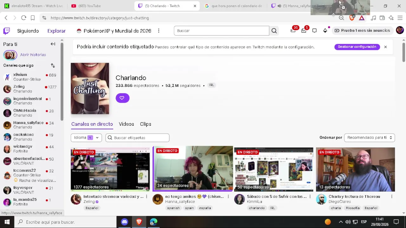Open the Twitch inbox with 5 badge
Screen dimensions: 406x228
click(304, 30)
